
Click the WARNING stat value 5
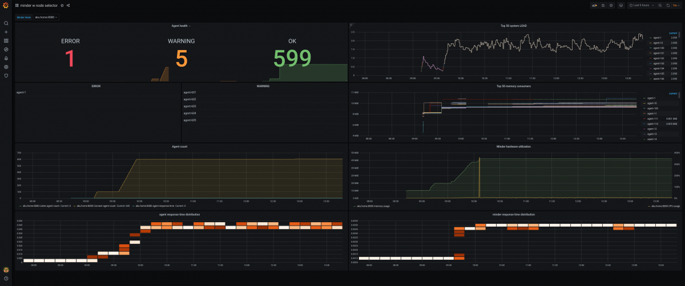181,59
